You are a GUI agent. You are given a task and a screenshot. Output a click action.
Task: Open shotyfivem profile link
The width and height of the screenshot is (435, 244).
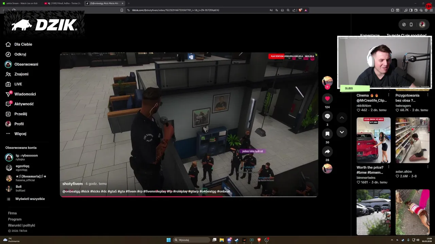(x=72, y=184)
